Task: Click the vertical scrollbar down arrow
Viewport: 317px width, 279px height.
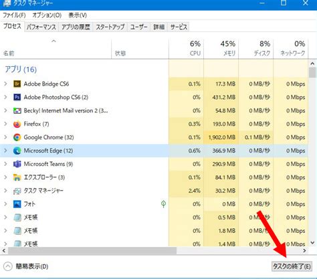Action: [x=312, y=243]
